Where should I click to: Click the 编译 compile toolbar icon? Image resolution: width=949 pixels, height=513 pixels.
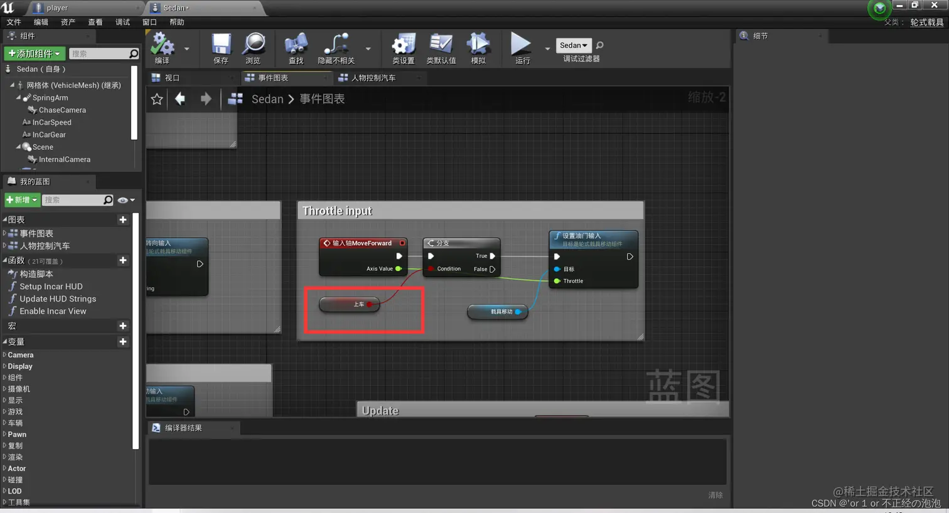point(163,44)
